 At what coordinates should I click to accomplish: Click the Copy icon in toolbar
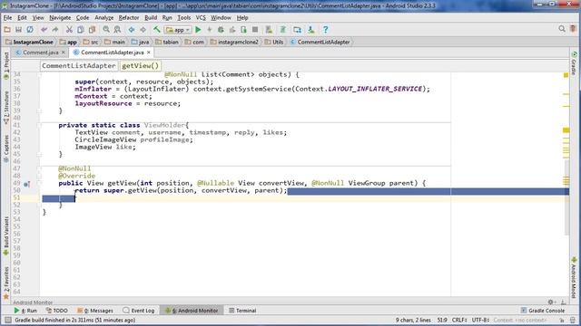click(x=81, y=30)
